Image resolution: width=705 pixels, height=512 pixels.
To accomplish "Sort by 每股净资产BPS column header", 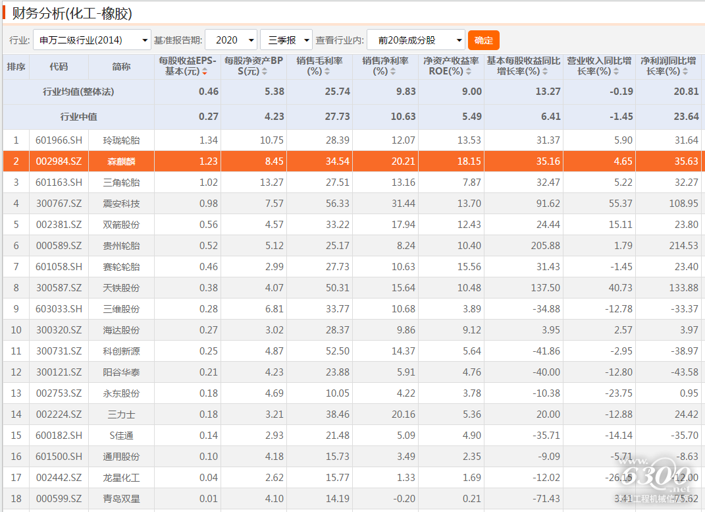I will coord(253,66).
